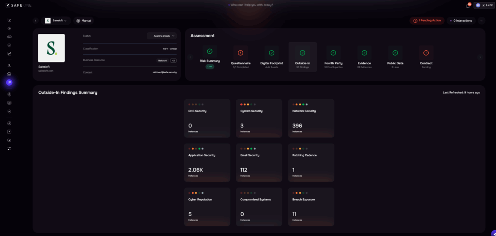Click the Network resource tag
Screen dimensions: 496x236
[162, 60]
